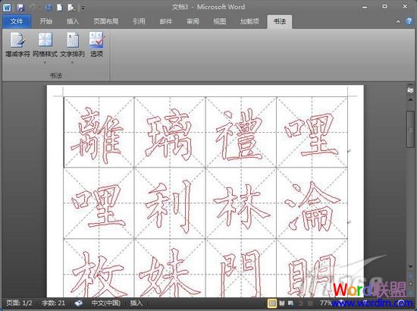Expand the 文字排列 dropdown arrow
This screenshot has height=311, width=417.
coord(72,63)
